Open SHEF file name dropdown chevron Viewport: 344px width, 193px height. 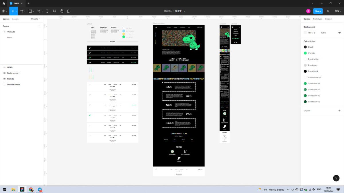coord(184,11)
